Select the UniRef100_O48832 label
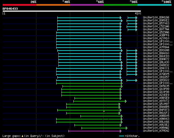The image size is (174, 138). pos(156,65)
